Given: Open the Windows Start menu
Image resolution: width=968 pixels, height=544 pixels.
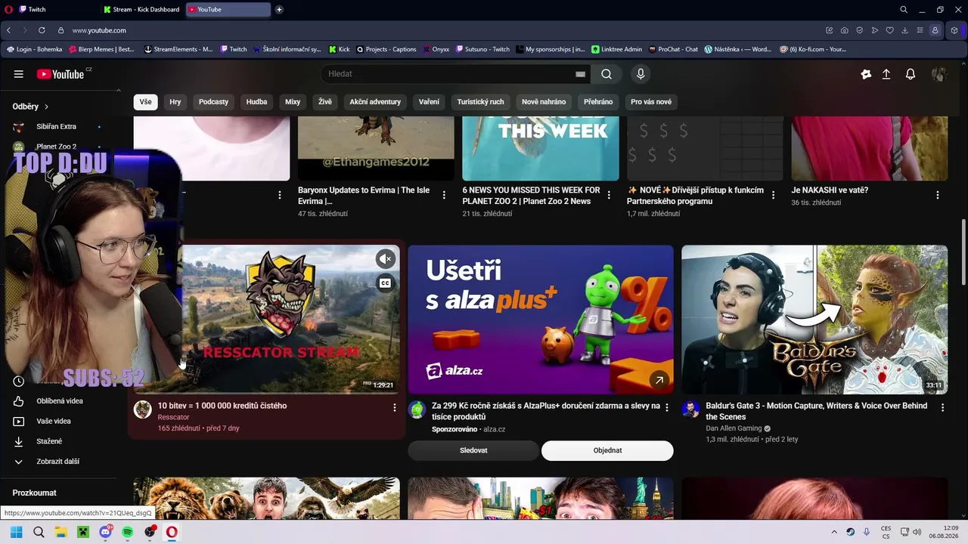Looking at the screenshot, I should click(x=16, y=532).
